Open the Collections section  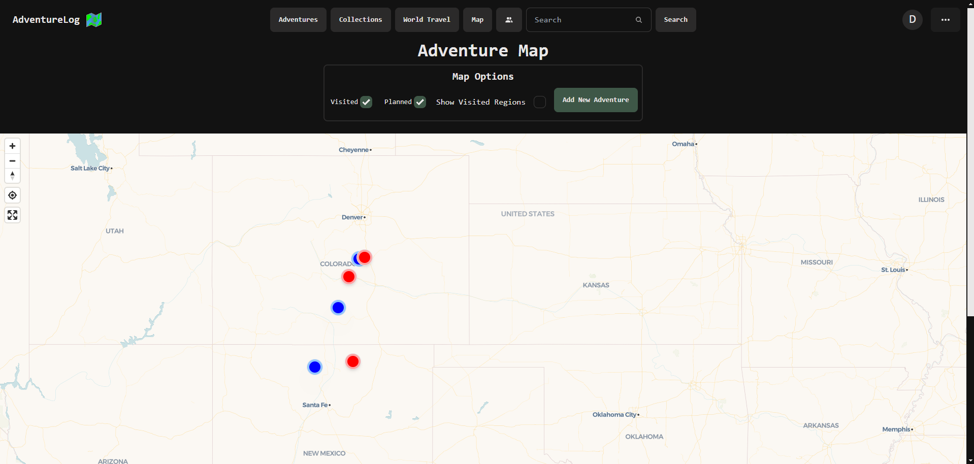(x=361, y=19)
